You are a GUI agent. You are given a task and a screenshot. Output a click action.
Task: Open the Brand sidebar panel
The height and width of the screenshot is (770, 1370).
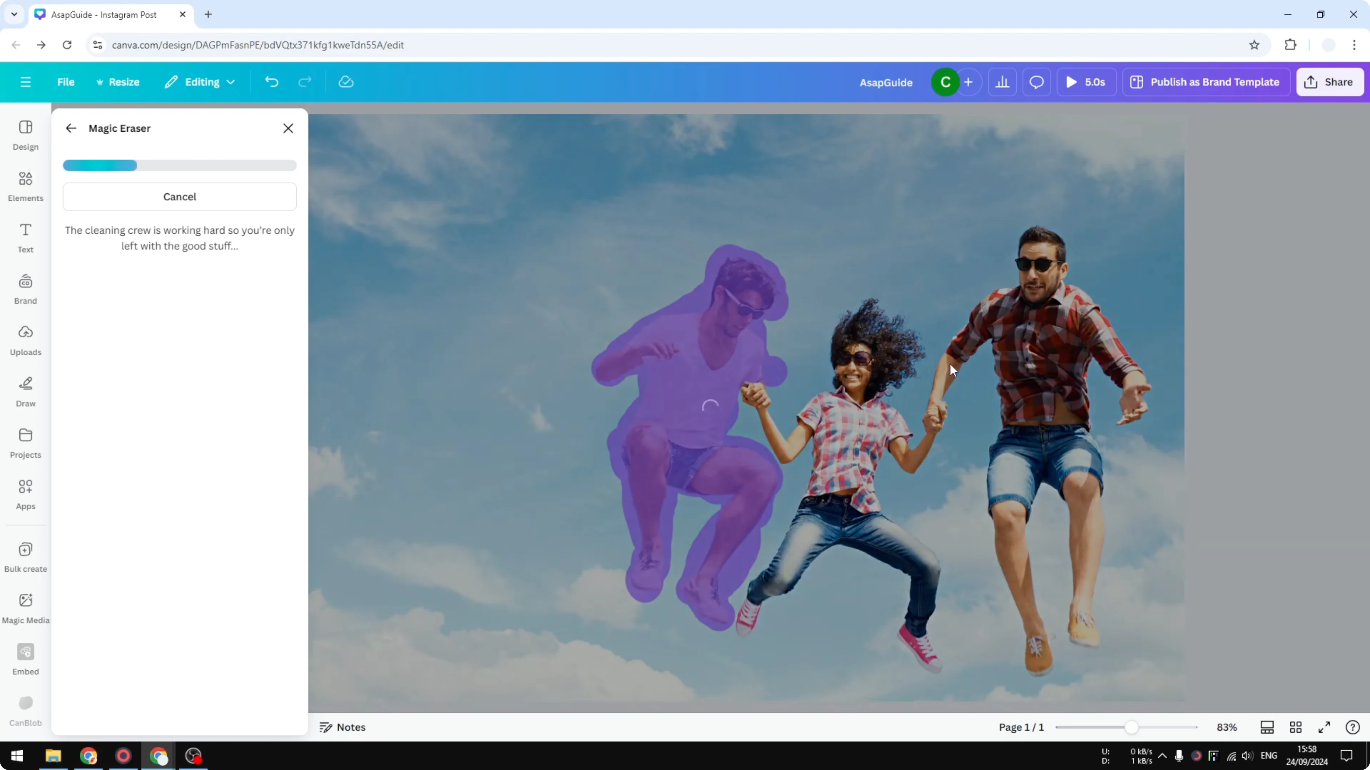tap(26, 290)
